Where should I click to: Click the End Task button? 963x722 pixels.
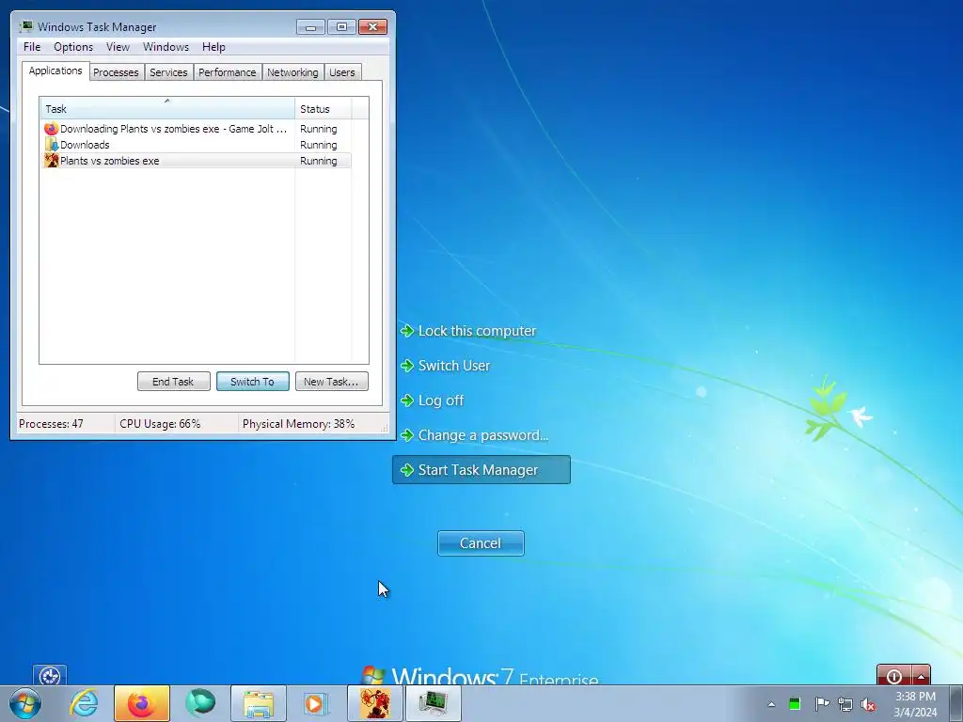174,382
